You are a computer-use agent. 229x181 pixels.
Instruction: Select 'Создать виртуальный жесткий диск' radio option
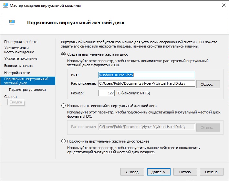click(x=63, y=54)
